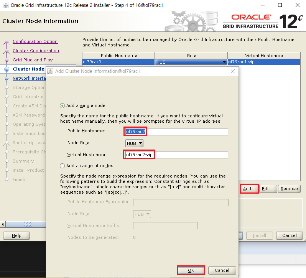The image size is (306, 278).
Task: Click the Finish step in the sidebar
Action: [x=19, y=179]
